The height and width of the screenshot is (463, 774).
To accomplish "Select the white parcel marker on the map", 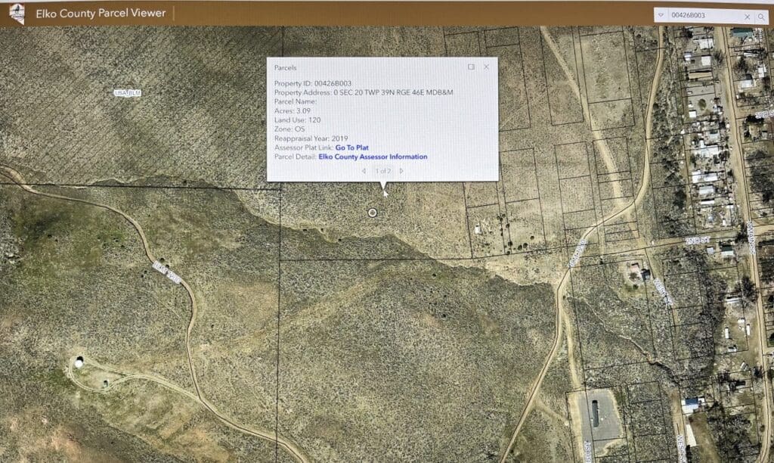I will 372,213.
